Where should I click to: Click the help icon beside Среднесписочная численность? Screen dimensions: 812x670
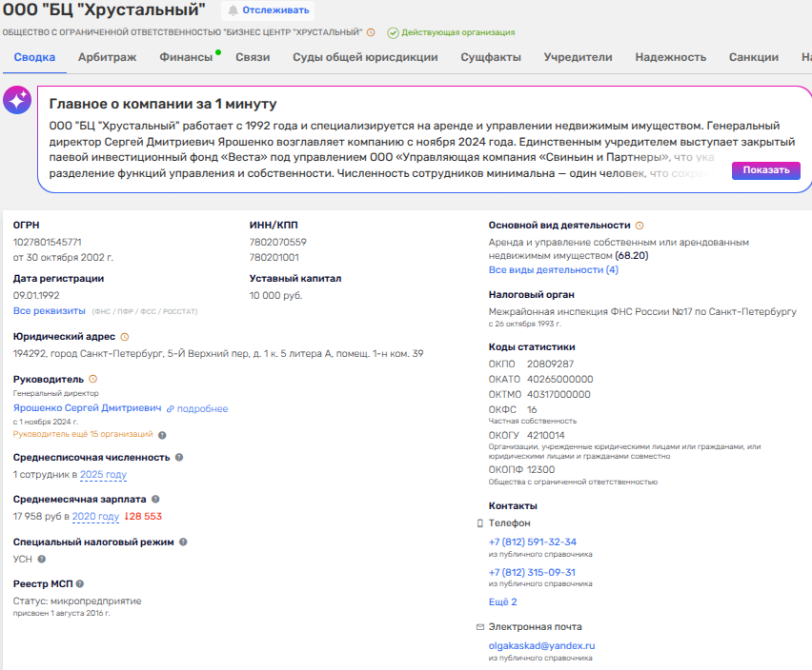(x=179, y=457)
